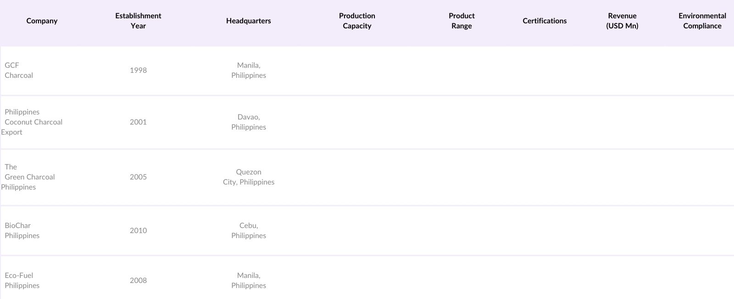
Task: Select the Davao, Philippines headquarters cell
Action: click(249, 122)
